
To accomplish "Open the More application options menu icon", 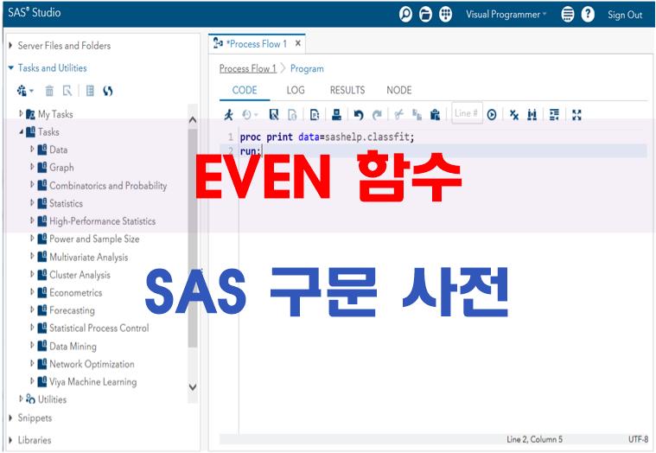I will (567, 14).
